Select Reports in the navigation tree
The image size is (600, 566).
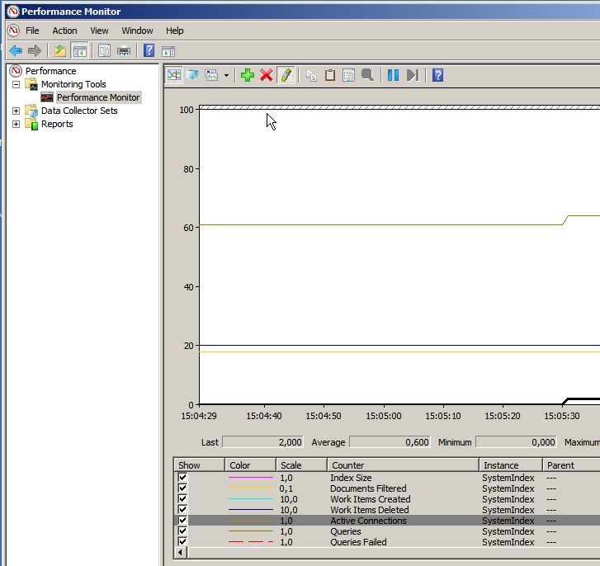click(x=57, y=124)
